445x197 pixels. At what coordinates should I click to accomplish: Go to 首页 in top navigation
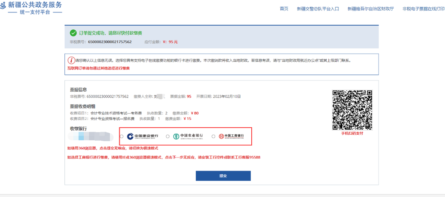(284, 9)
